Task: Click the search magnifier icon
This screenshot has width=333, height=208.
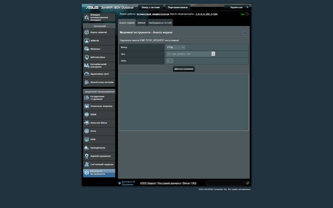Action: point(248,183)
